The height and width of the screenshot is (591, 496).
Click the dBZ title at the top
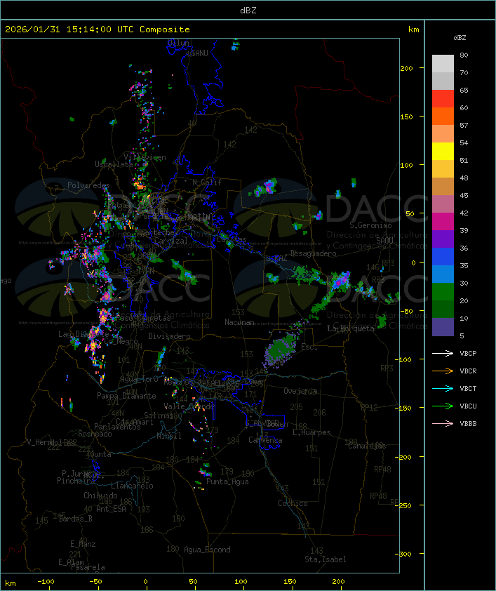coord(248,10)
